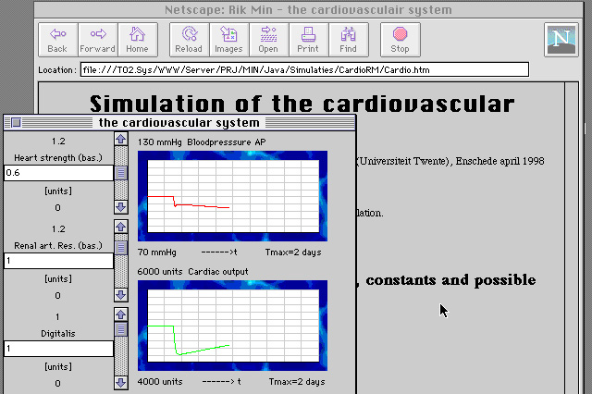Image resolution: width=592 pixels, height=394 pixels.
Task: Click the 'Digitalis' label
Action: (58, 334)
